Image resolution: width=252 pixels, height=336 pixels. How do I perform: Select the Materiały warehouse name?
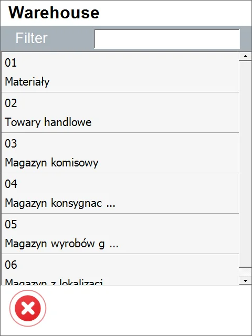(27, 82)
